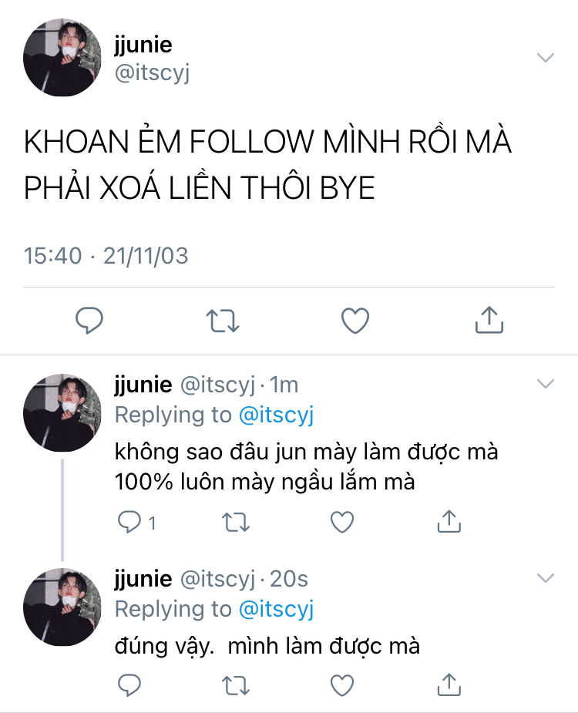Expand options chevron on the 20s reply
Screen dimensions: 578x713
pos(546,578)
